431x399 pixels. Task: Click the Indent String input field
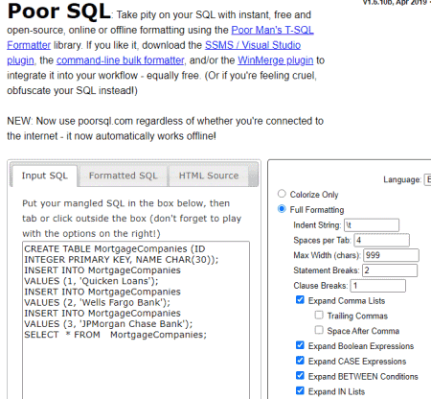pyautogui.click(x=372, y=225)
